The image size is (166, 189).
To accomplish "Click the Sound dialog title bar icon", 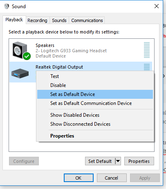I will click(x=6, y=6).
